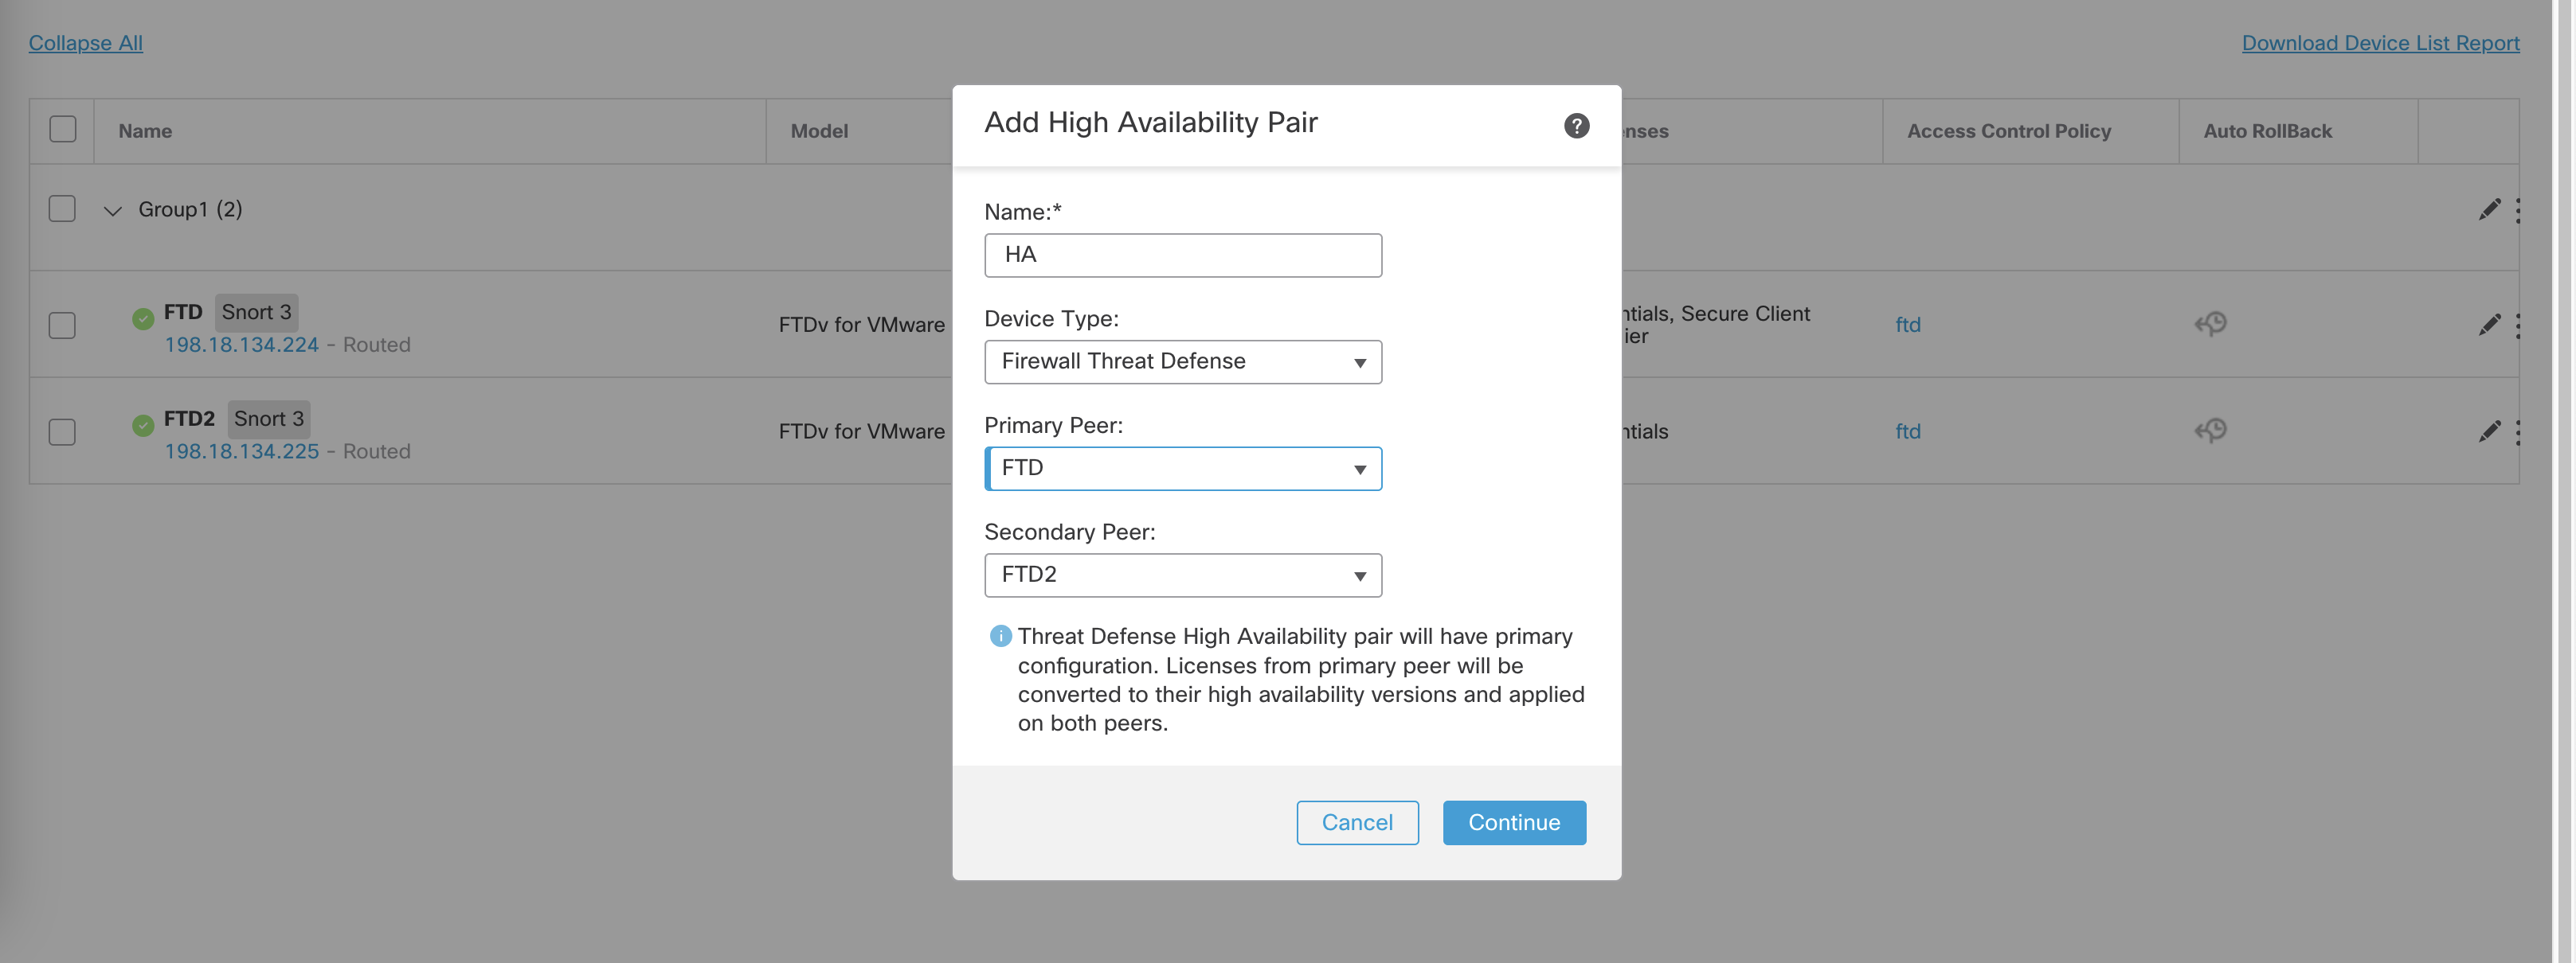The image size is (2576, 963).
Task: Click the help question mark icon
Action: click(x=1576, y=126)
